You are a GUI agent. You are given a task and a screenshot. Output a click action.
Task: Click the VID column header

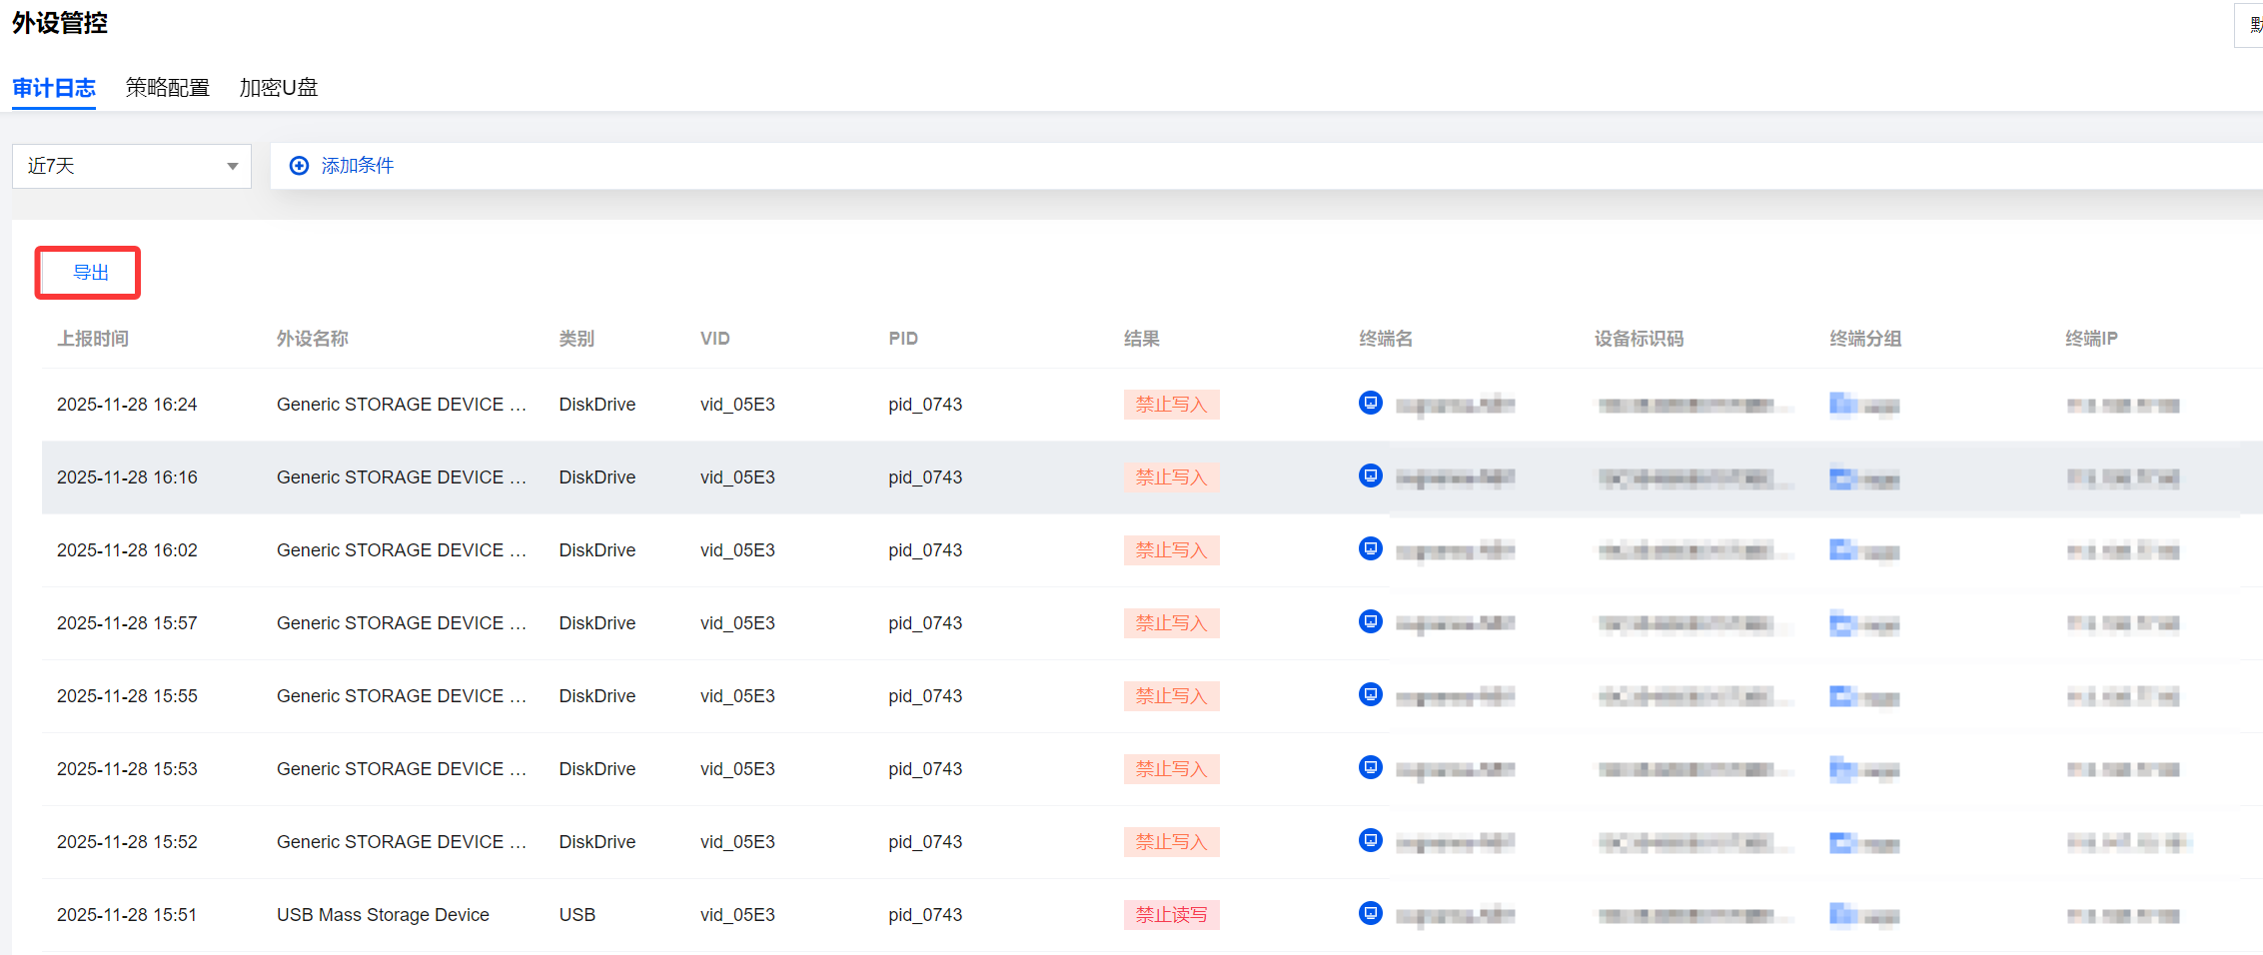tap(715, 339)
